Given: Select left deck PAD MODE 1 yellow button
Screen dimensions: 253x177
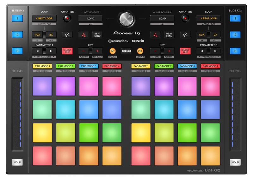Looking at the screenshot, I should click(42, 66).
